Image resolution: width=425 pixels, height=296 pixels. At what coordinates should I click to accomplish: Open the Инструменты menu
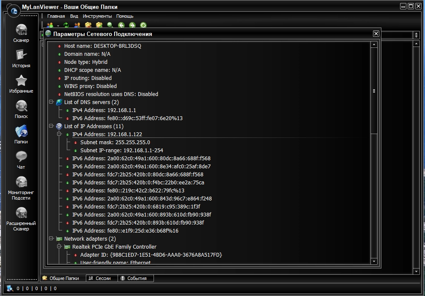tap(97, 16)
